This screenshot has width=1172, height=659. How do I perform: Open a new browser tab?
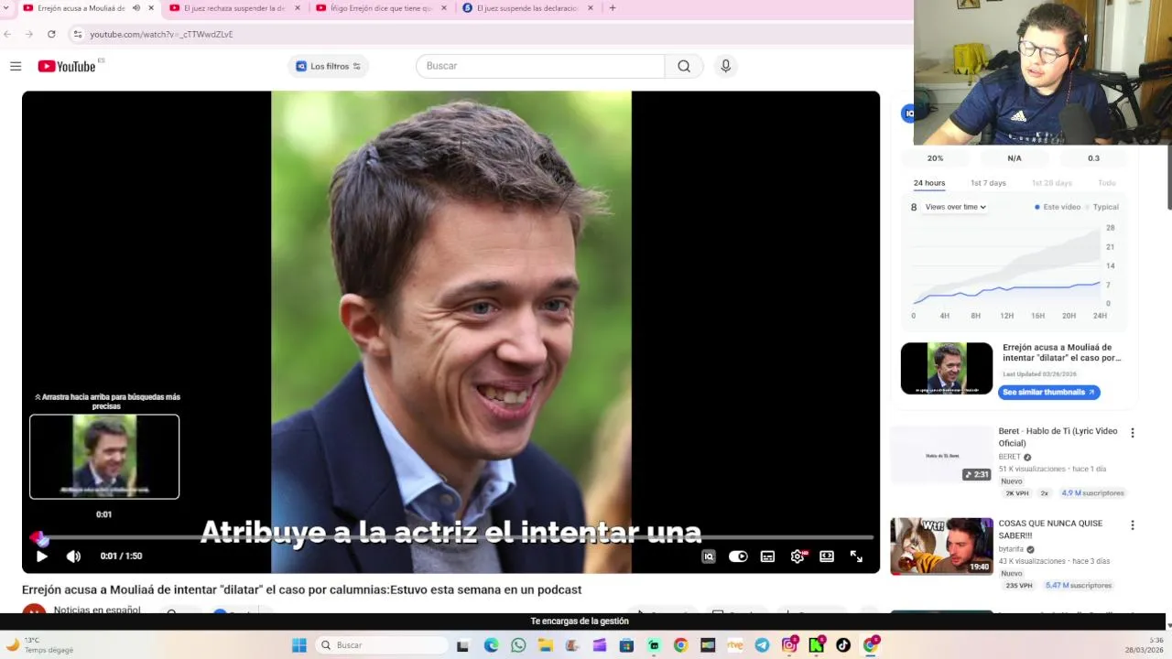click(x=612, y=8)
